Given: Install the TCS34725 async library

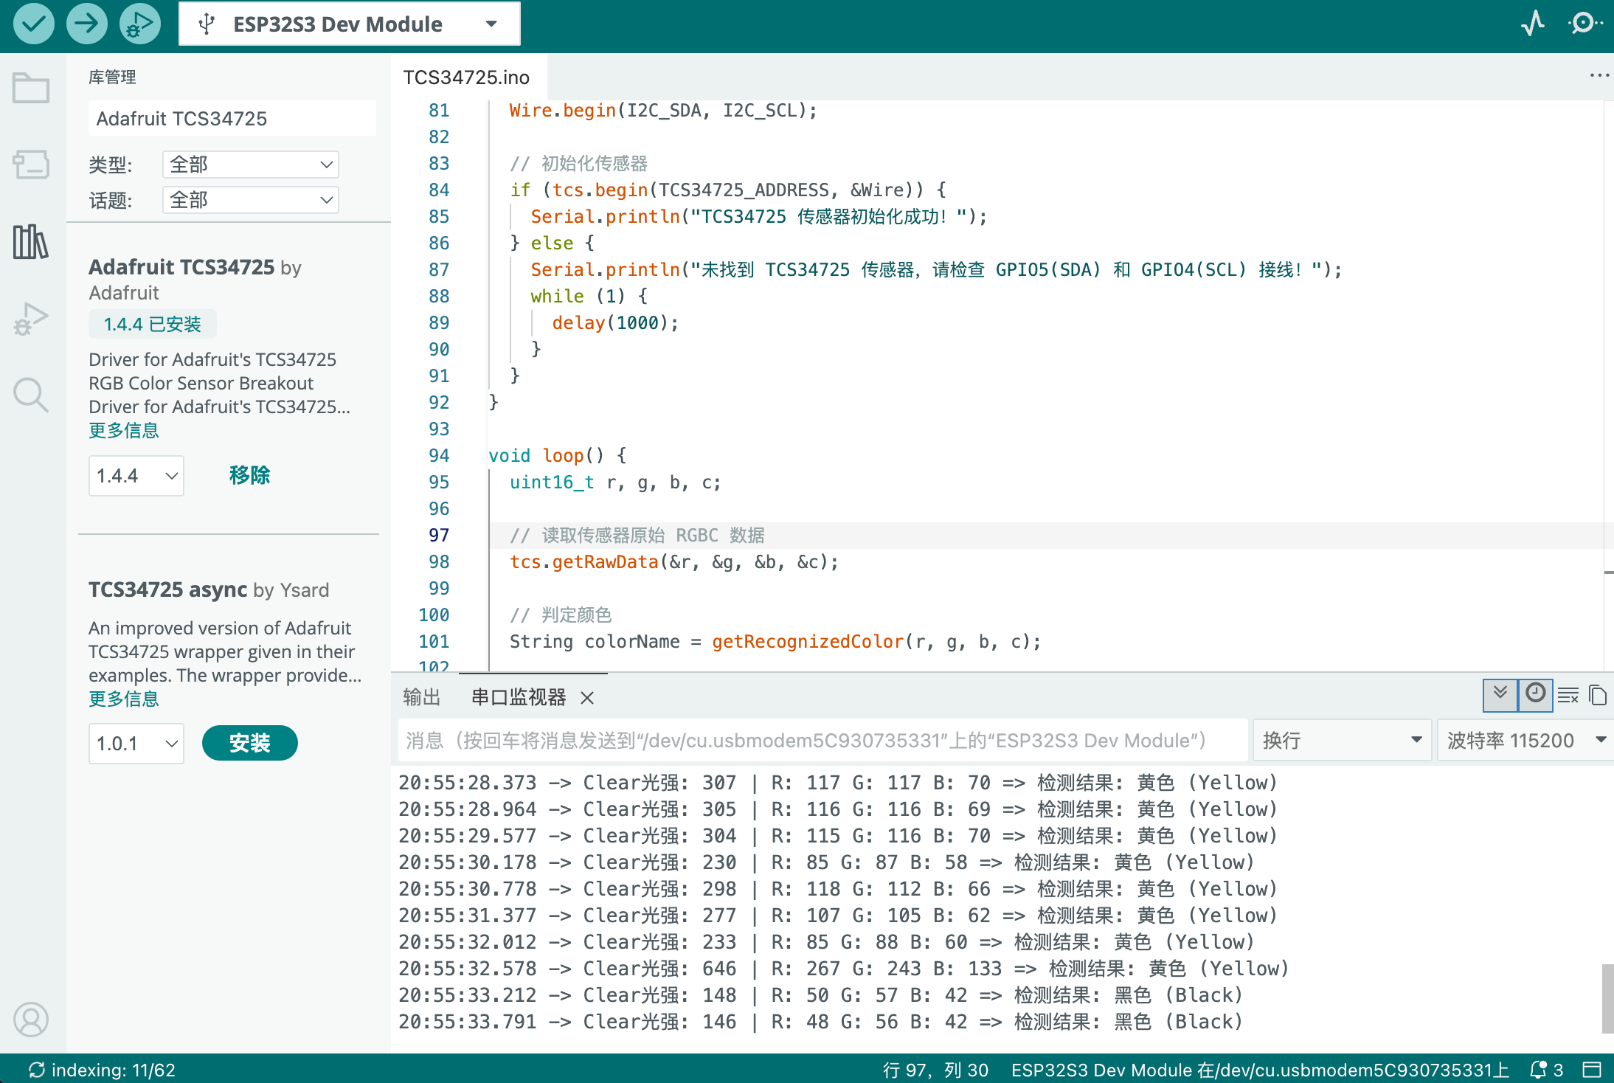Looking at the screenshot, I should coord(249,743).
